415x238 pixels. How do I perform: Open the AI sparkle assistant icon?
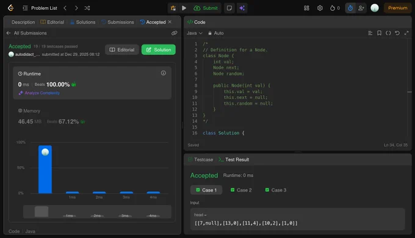pyautogui.click(x=242, y=8)
